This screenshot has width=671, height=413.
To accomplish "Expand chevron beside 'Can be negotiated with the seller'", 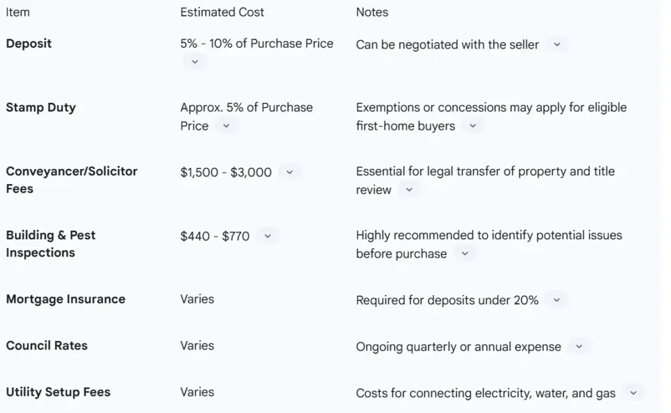I will (557, 45).
